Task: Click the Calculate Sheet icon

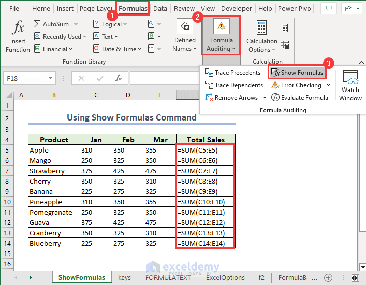Action: click(x=285, y=44)
